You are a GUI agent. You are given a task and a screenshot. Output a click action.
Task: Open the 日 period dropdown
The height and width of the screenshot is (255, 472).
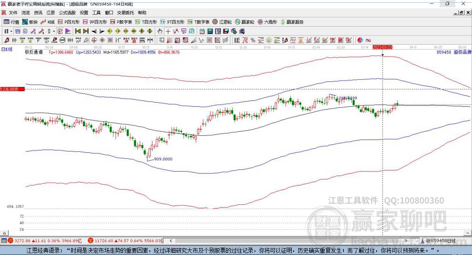click(x=8, y=31)
